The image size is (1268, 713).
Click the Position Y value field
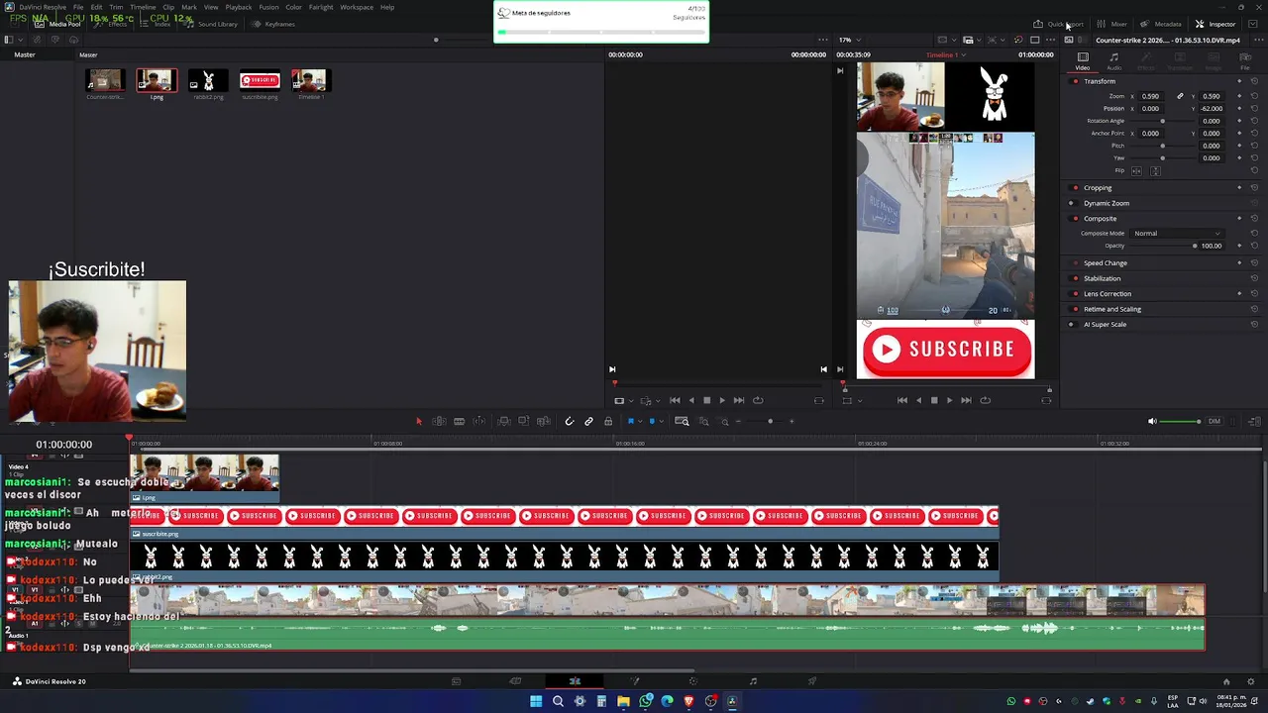(x=1211, y=108)
